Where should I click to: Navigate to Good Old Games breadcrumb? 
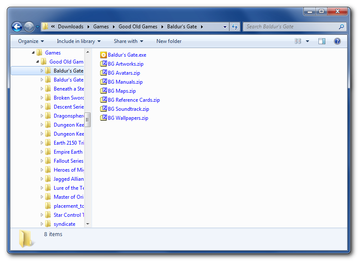pos(138,27)
